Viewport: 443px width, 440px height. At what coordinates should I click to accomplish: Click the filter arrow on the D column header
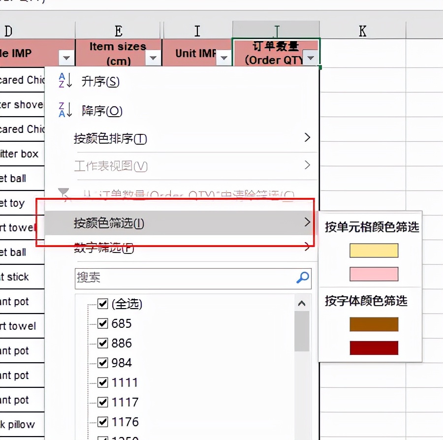click(x=66, y=58)
